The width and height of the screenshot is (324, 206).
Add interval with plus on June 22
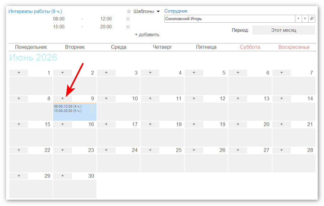click(x=19, y=150)
